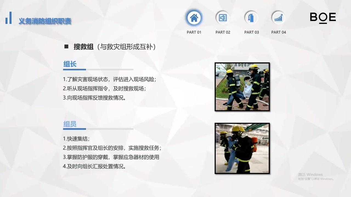
Task: Navigate to the PART 04 section
Action: (x=279, y=32)
